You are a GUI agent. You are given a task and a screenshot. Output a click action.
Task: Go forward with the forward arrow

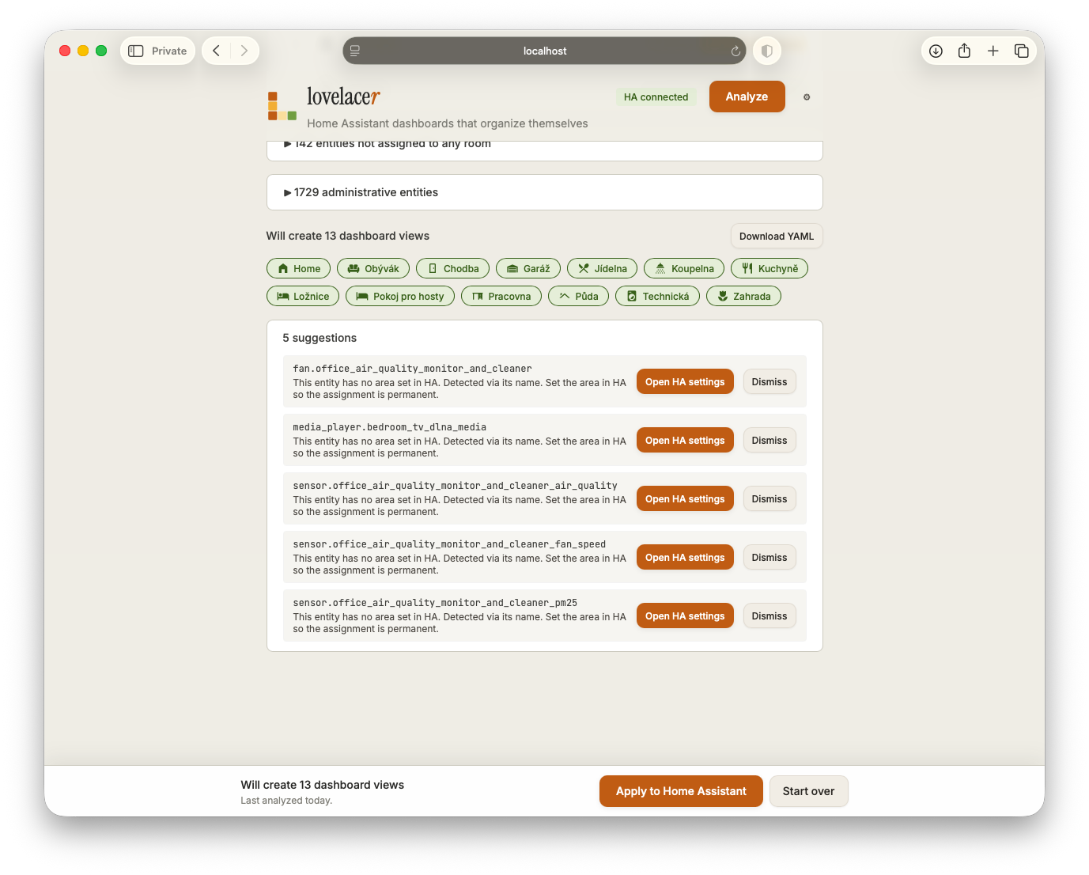(x=244, y=51)
